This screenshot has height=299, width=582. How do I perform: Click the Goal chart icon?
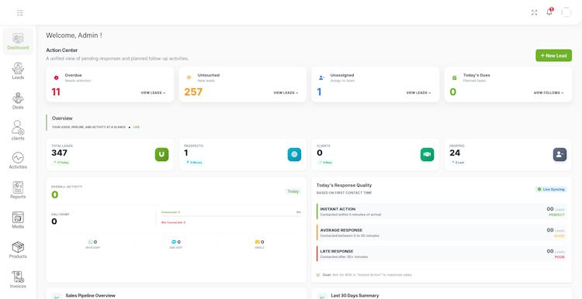318,275
